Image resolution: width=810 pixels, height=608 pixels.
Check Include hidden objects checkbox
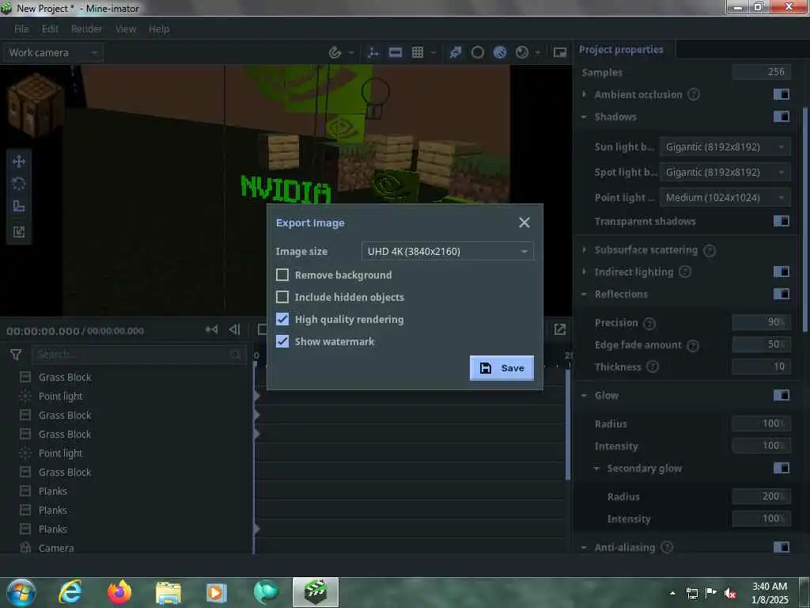(282, 297)
